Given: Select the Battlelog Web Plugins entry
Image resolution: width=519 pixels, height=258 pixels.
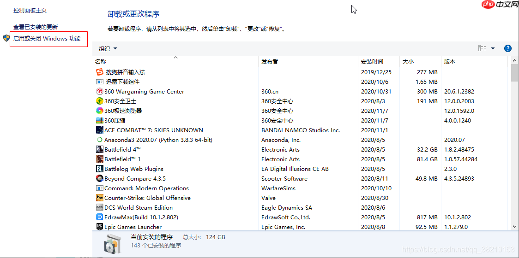Looking at the screenshot, I should coord(134,169).
